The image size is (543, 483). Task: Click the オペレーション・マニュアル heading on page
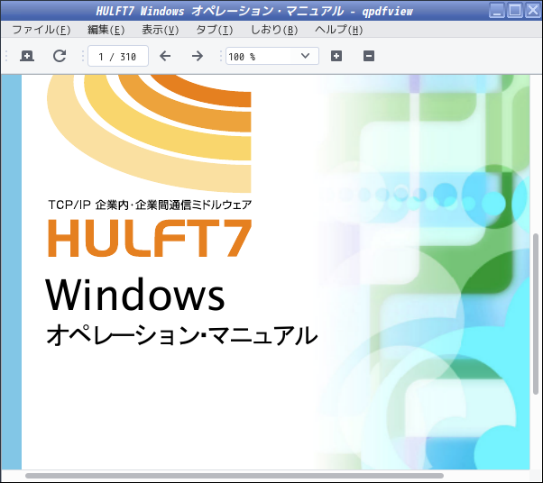(x=182, y=335)
